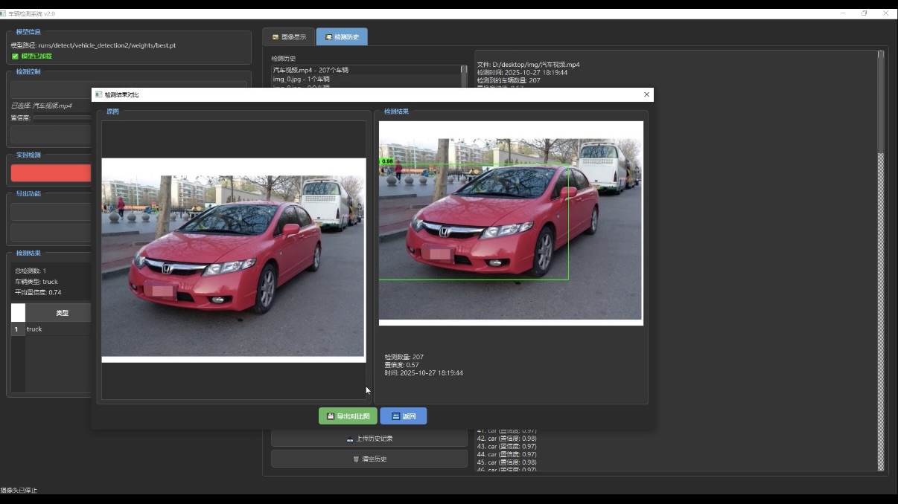Image resolution: width=898 pixels, height=504 pixels.
Task: Click the 平均置信度: 0.74 text
Action: coord(38,292)
